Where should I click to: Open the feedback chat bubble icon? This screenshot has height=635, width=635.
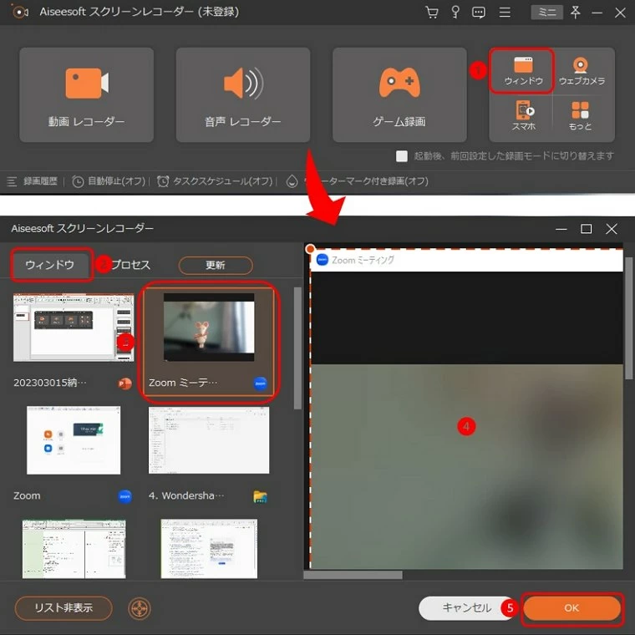coord(479,13)
